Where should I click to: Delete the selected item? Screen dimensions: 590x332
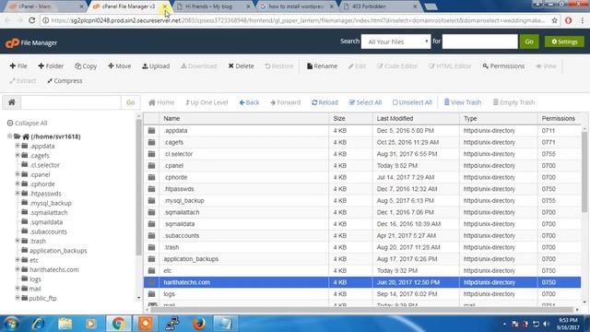tap(242, 65)
